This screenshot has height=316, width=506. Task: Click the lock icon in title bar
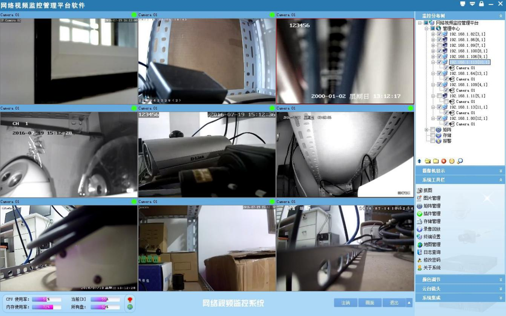[x=481, y=4]
